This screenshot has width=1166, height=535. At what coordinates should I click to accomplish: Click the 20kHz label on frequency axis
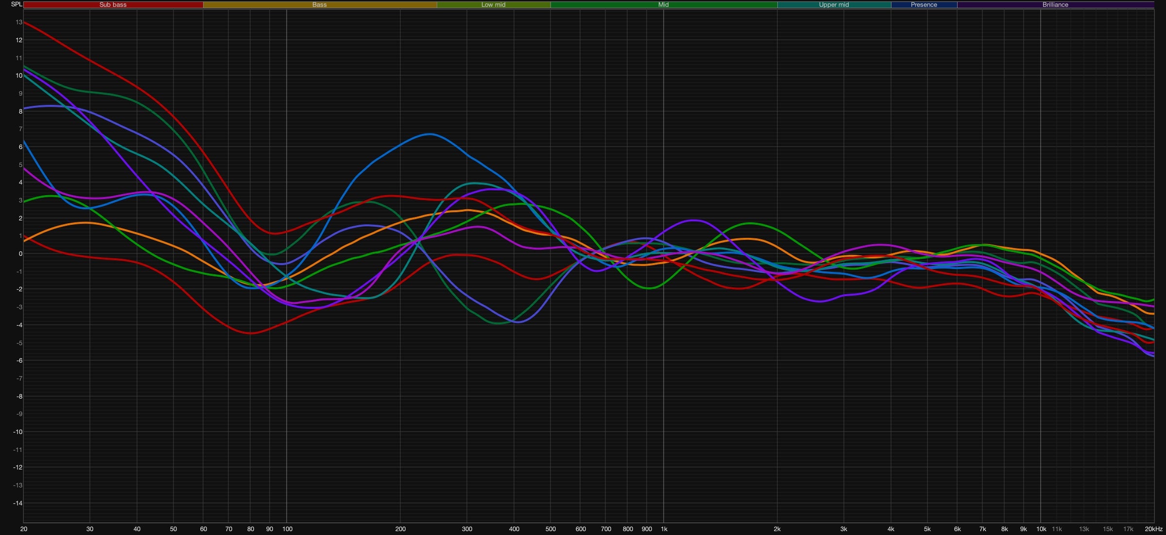[1153, 529]
